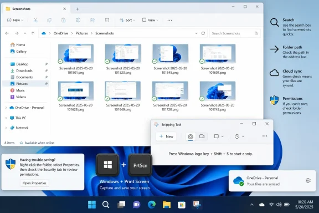Image resolution: width=319 pixels, height=213 pixels.
Task: Click Pictures in the address bar breadcrumb
Action: point(81,33)
